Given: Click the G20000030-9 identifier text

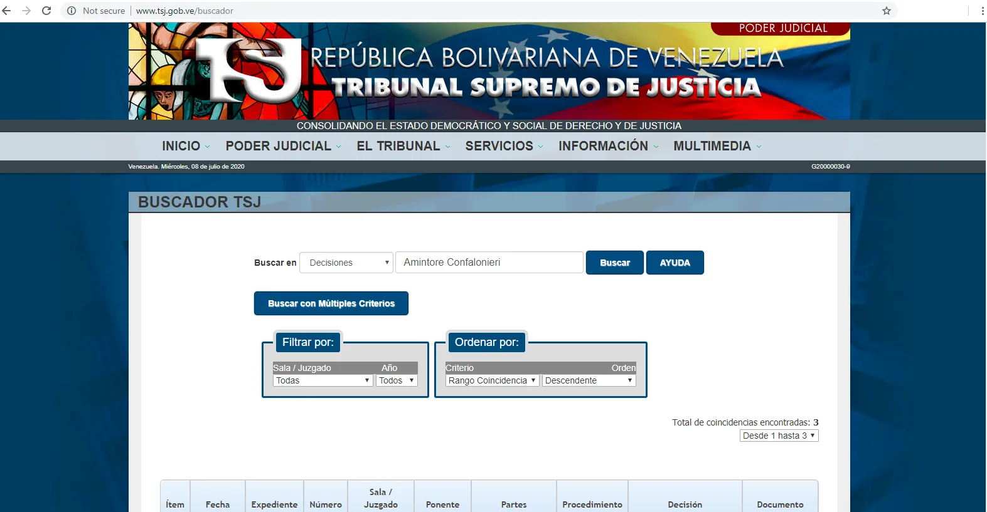Looking at the screenshot, I should point(831,167).
